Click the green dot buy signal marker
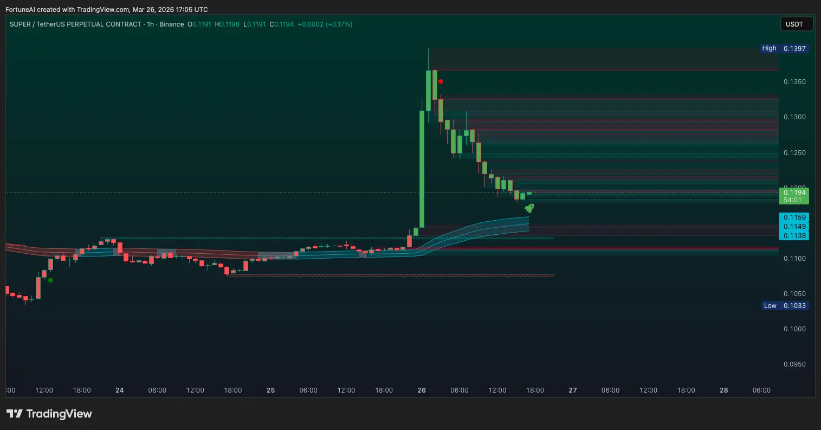This screenshot has width=821, height=430. pyautogui.click(x=50, y=280)
